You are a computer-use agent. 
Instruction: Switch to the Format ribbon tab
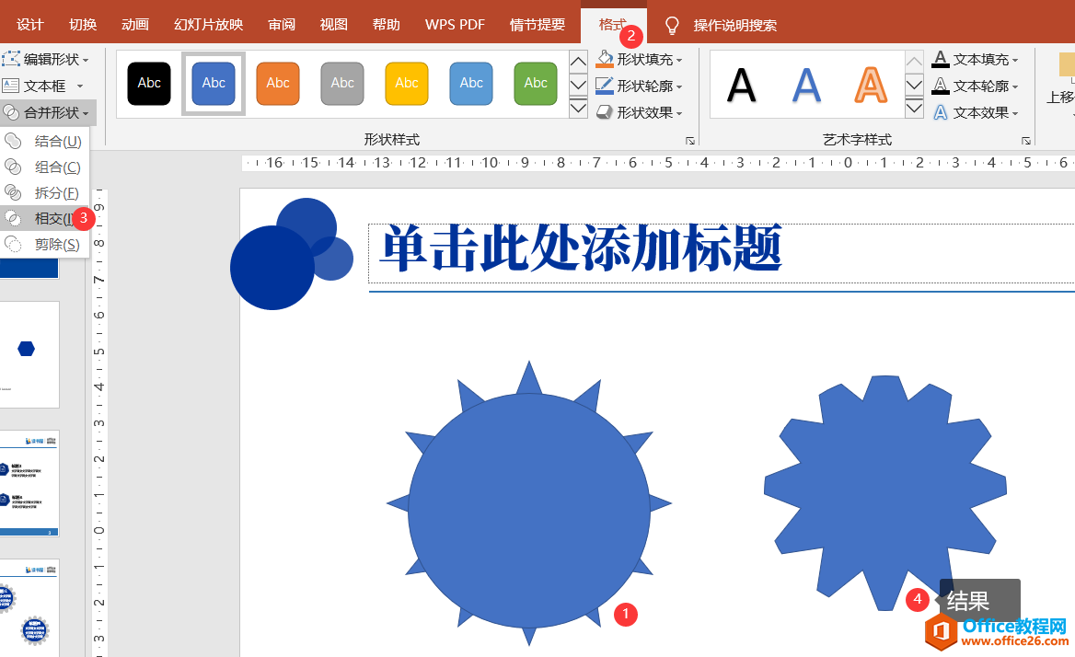tap(612, 25)
